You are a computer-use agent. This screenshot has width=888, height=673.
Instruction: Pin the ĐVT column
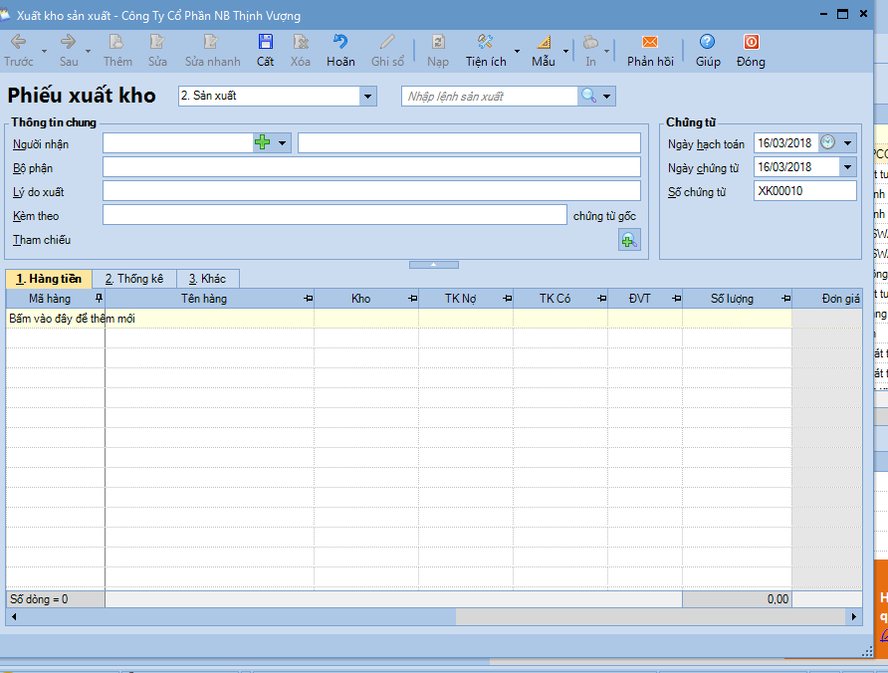click(677, 298)
